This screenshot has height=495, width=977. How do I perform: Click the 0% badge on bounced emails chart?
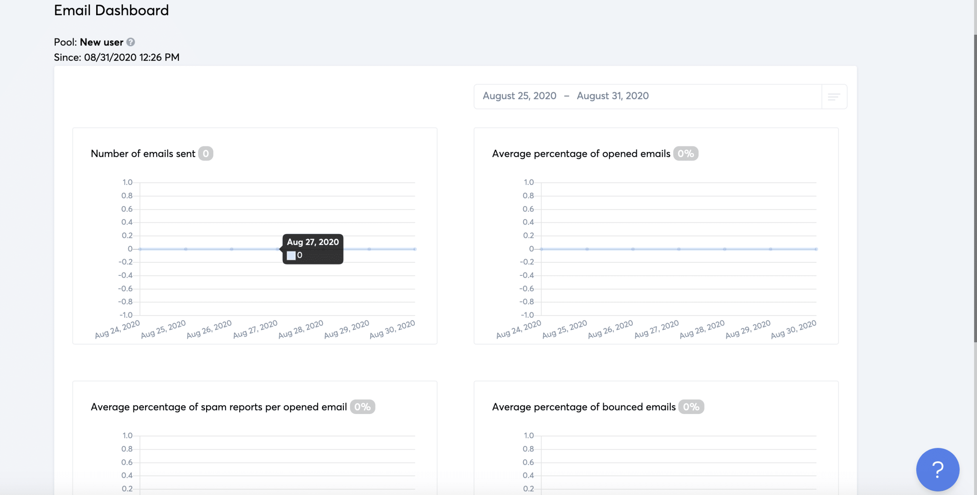click(691, 407)
